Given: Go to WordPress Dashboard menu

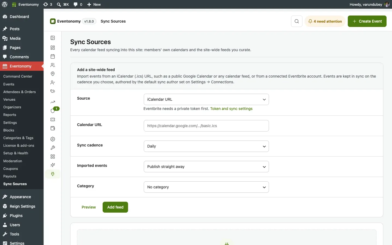Looking at the screenshot, I should pyautogui.click(x=22, y=17).
